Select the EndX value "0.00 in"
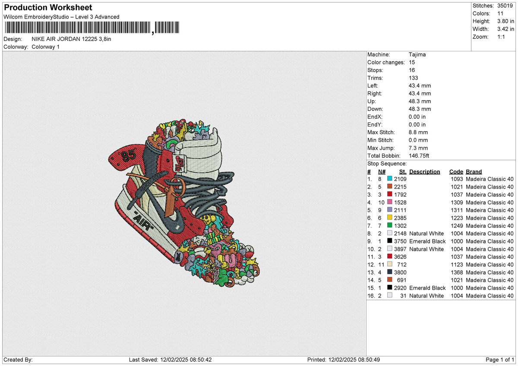 417,117
